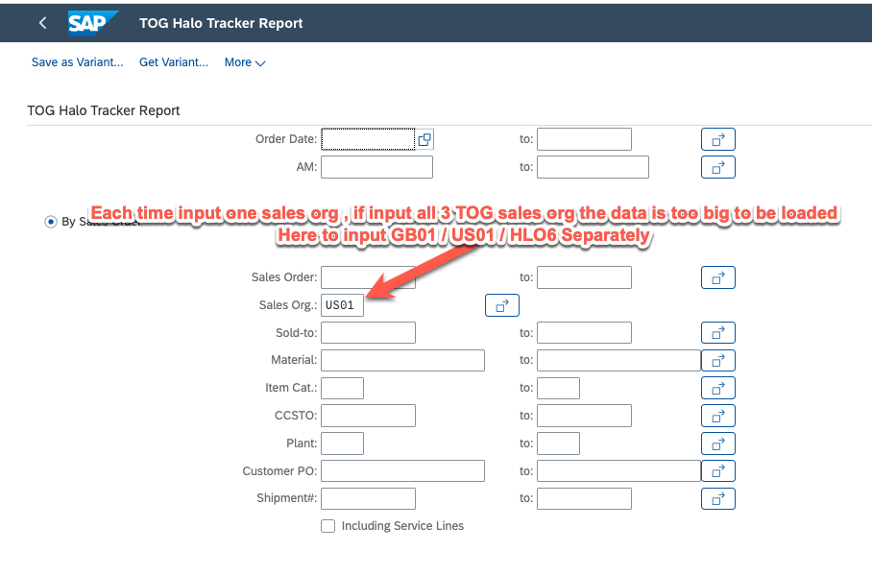This screenshot has width=872, height=575.
Task: Click the Sales Org. field containing US01
Action: [x=343, y=305]
